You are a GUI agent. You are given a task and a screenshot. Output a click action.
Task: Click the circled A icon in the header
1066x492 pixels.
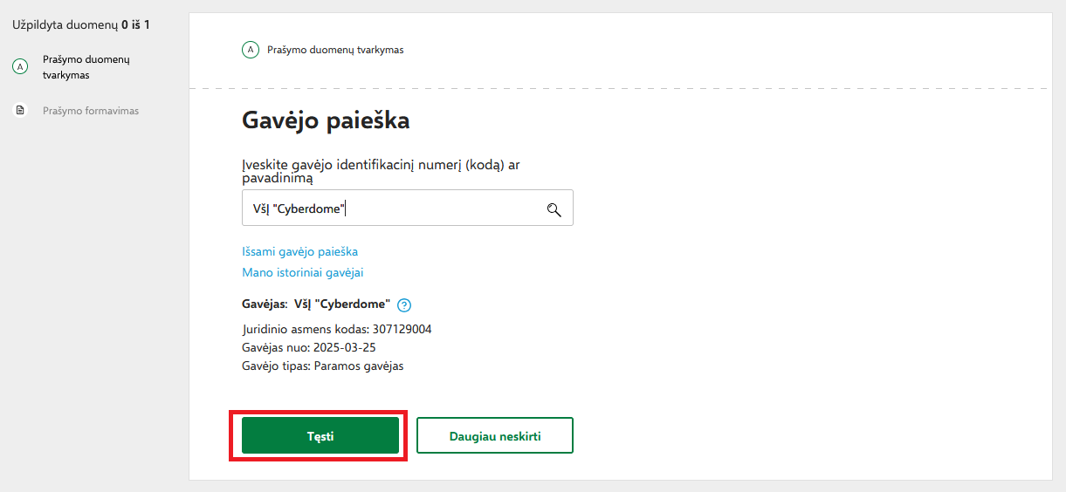251,50
